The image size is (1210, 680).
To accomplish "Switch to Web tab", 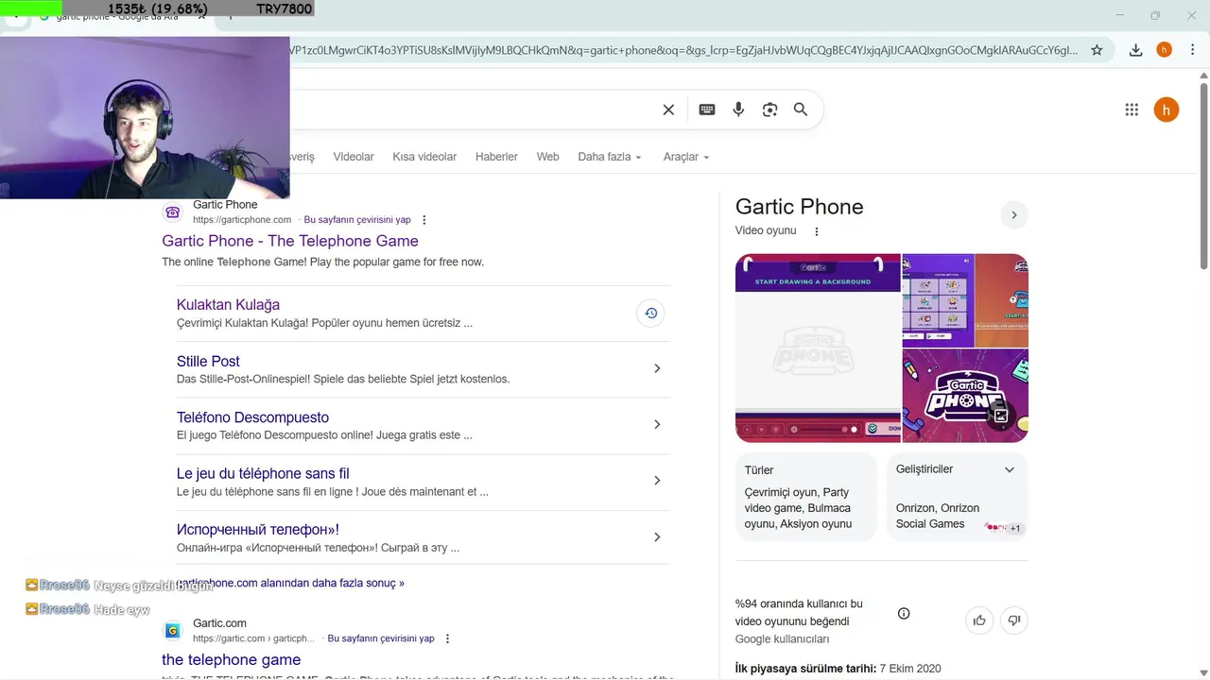I will coord(547,157).
